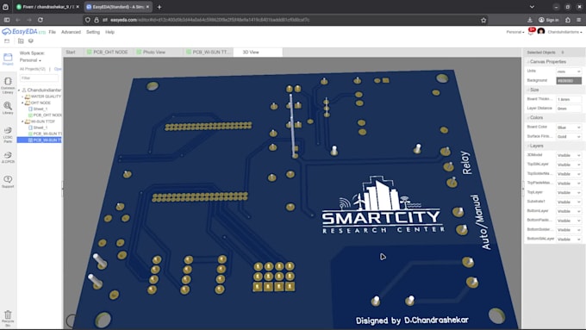Viewport: 586px width, 330px height.
Task: Click the layout grid icon in the toolbar
Action: (21, 41)
